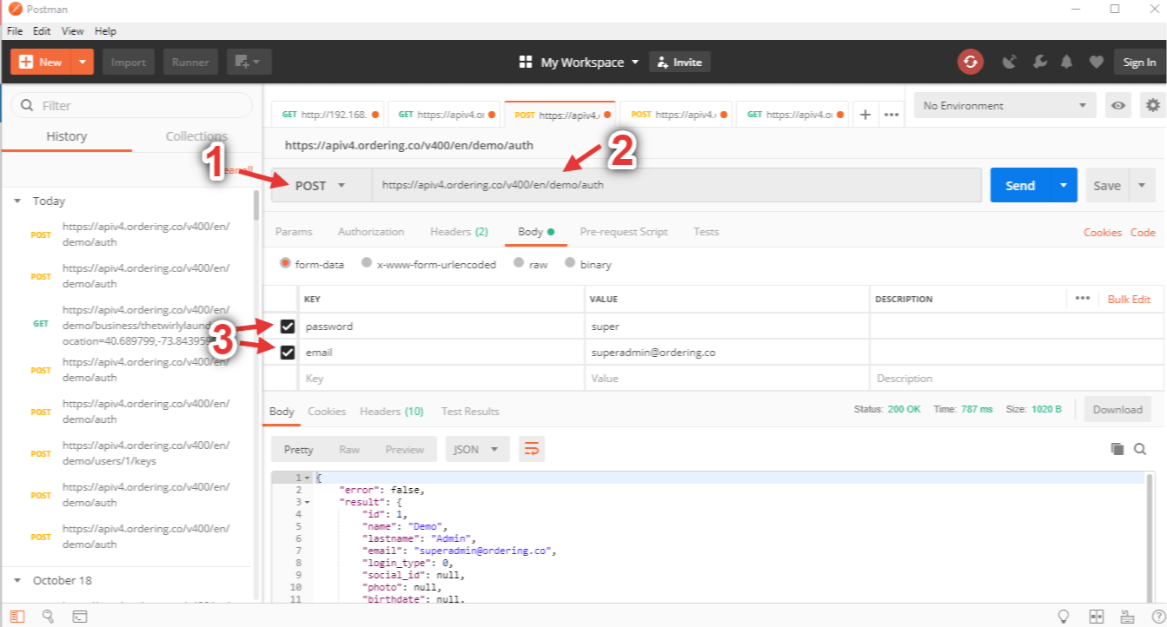The height and width of the screenshot is (627, 1167).
Task: Open the Save button dropdown arrow
Action: (x=1142, y=185)
